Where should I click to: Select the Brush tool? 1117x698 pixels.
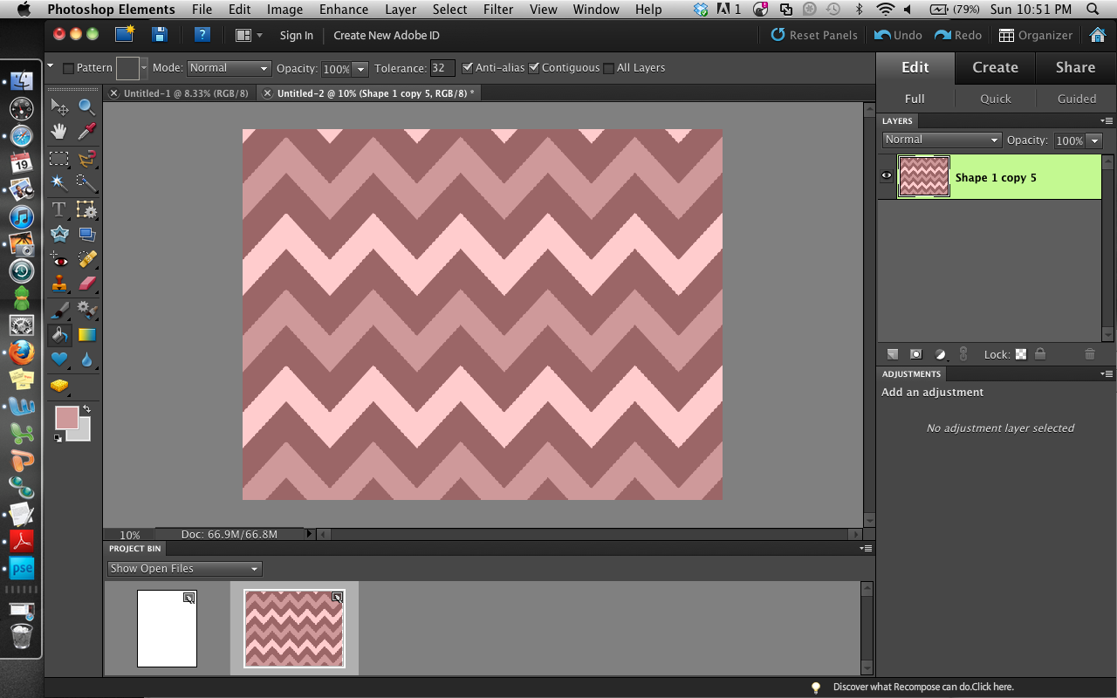click(x=59, y=310)
